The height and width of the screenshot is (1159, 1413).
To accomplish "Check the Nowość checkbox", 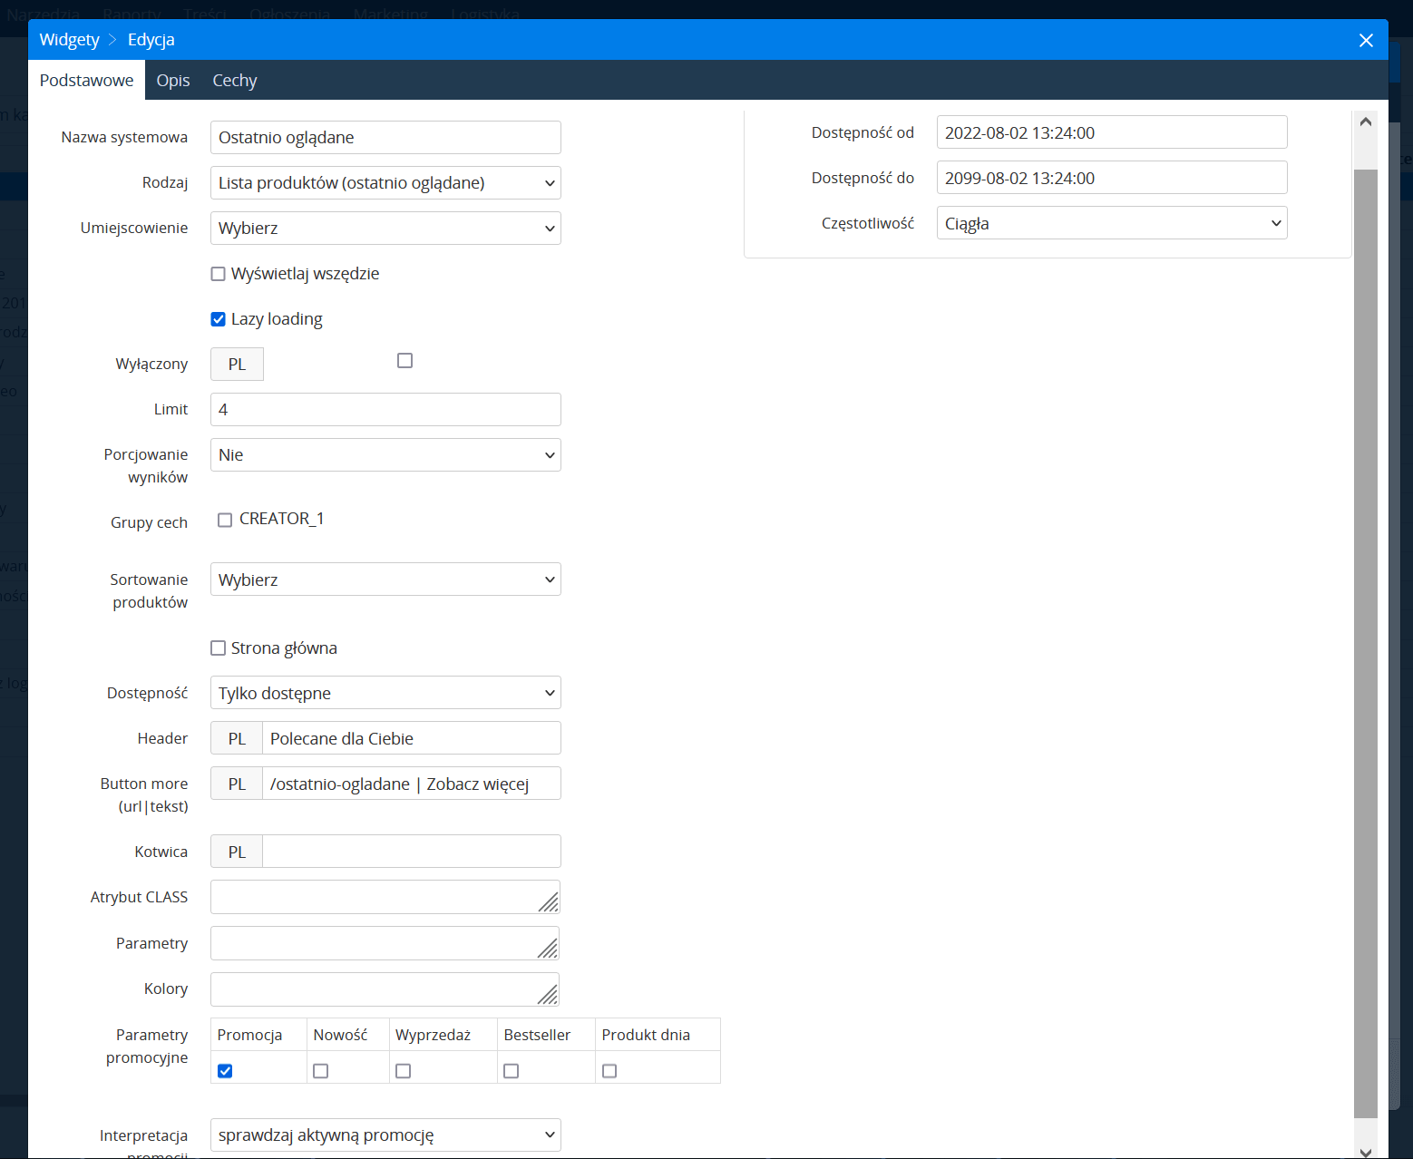I will pyautogui.click(x=321, y=1071).
